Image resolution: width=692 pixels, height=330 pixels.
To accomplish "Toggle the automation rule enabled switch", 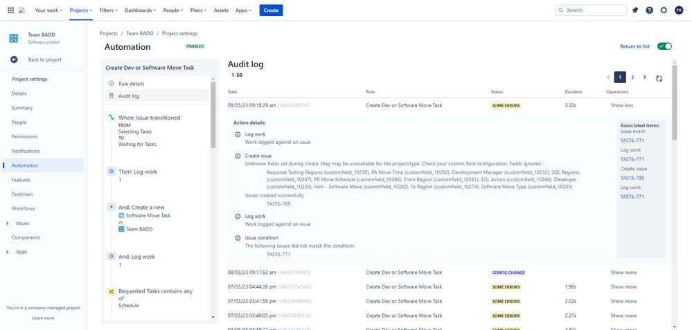I will pyautogui.click(x=664, y=46).
